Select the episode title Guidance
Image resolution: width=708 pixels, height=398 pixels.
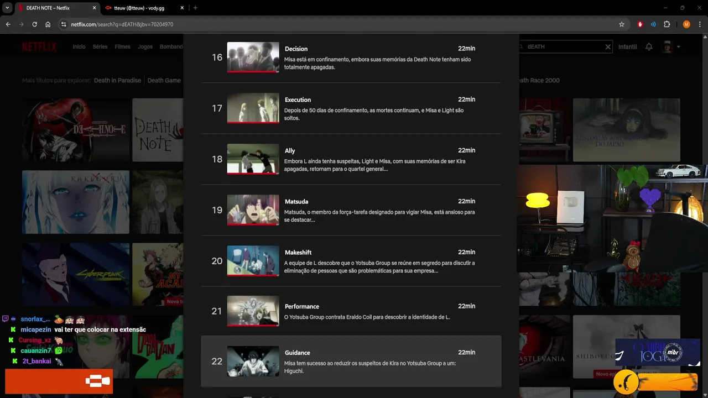click(297, 353)
